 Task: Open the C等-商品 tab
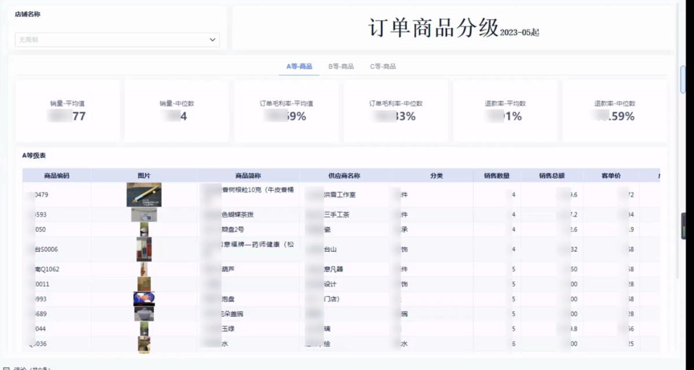383,66
